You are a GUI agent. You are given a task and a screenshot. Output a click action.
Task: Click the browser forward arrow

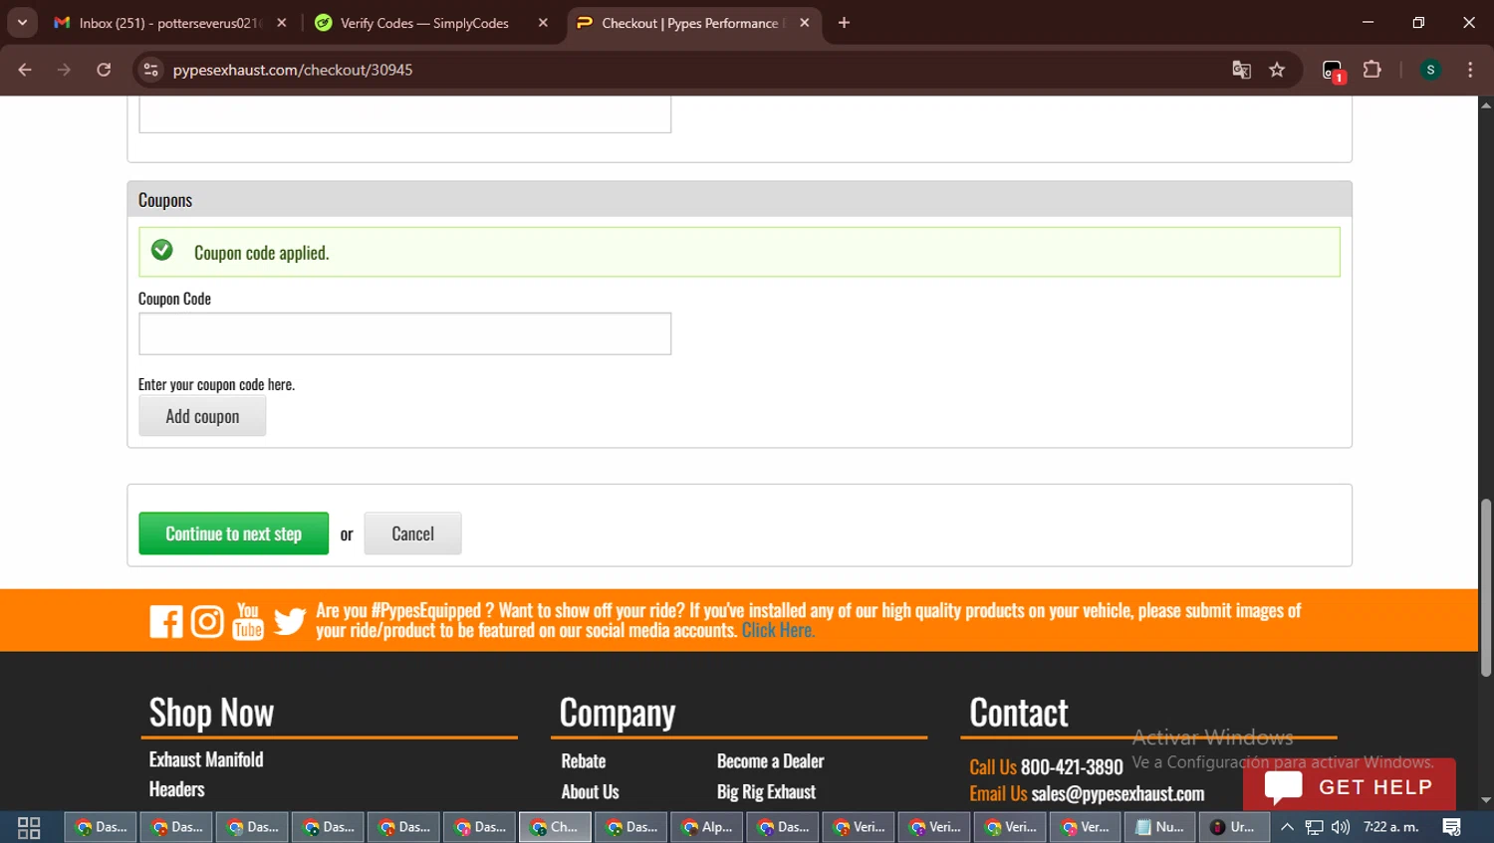[64, 70]
